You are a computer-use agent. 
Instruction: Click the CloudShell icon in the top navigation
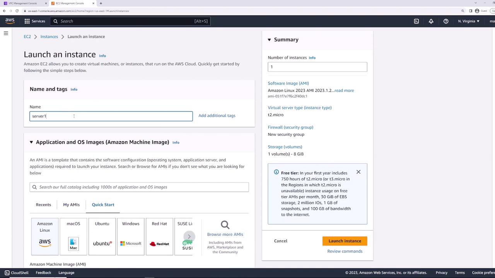pyautogui.click(x=416, y=21)
